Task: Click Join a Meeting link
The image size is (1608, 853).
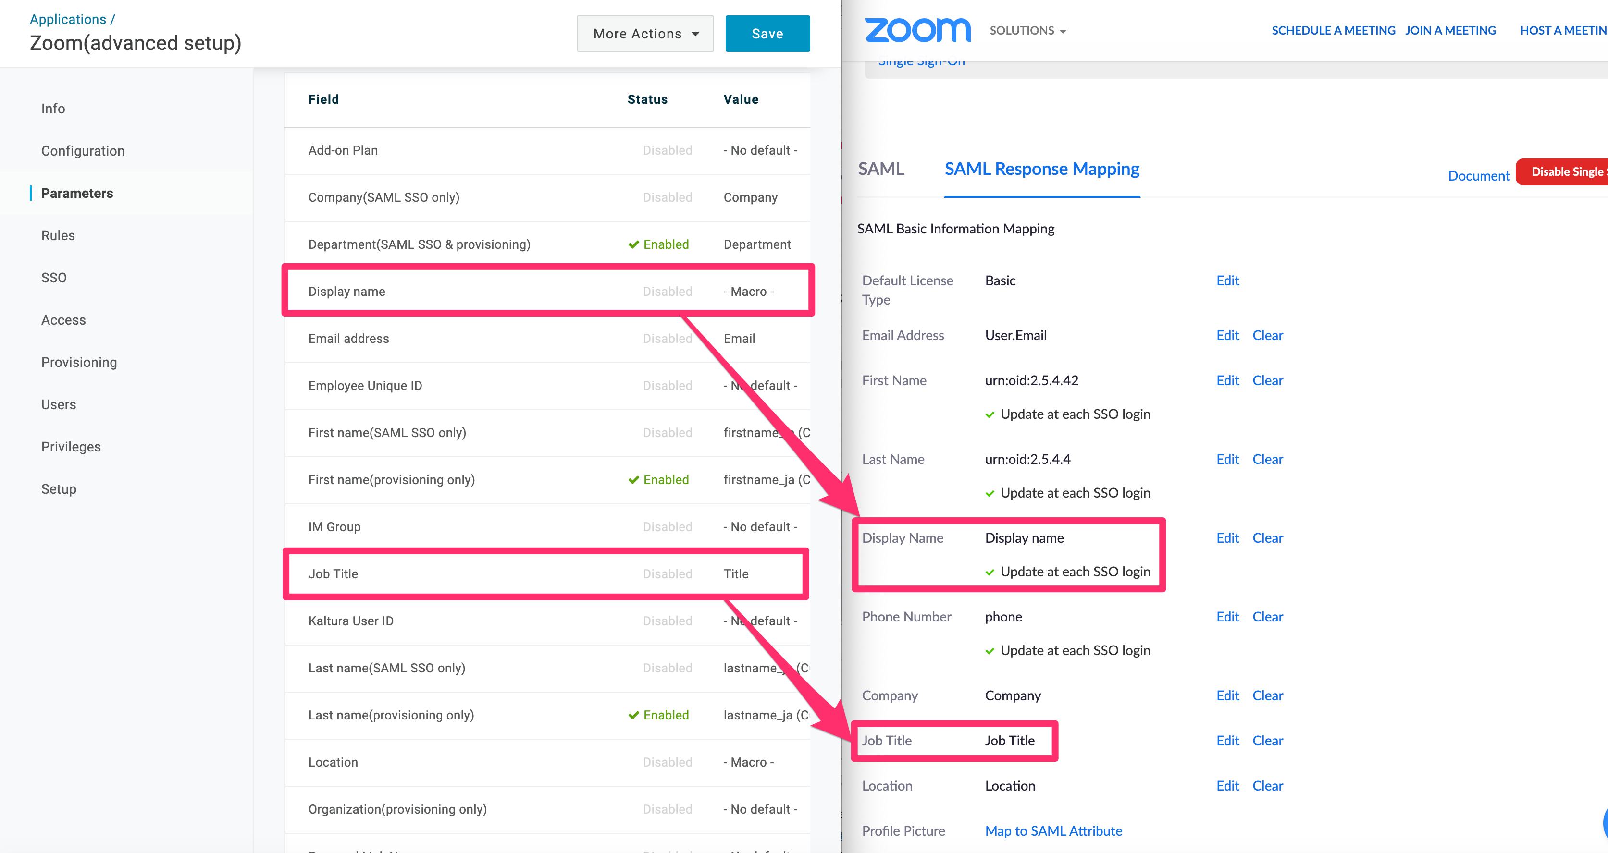Action: pos(1450,31)
